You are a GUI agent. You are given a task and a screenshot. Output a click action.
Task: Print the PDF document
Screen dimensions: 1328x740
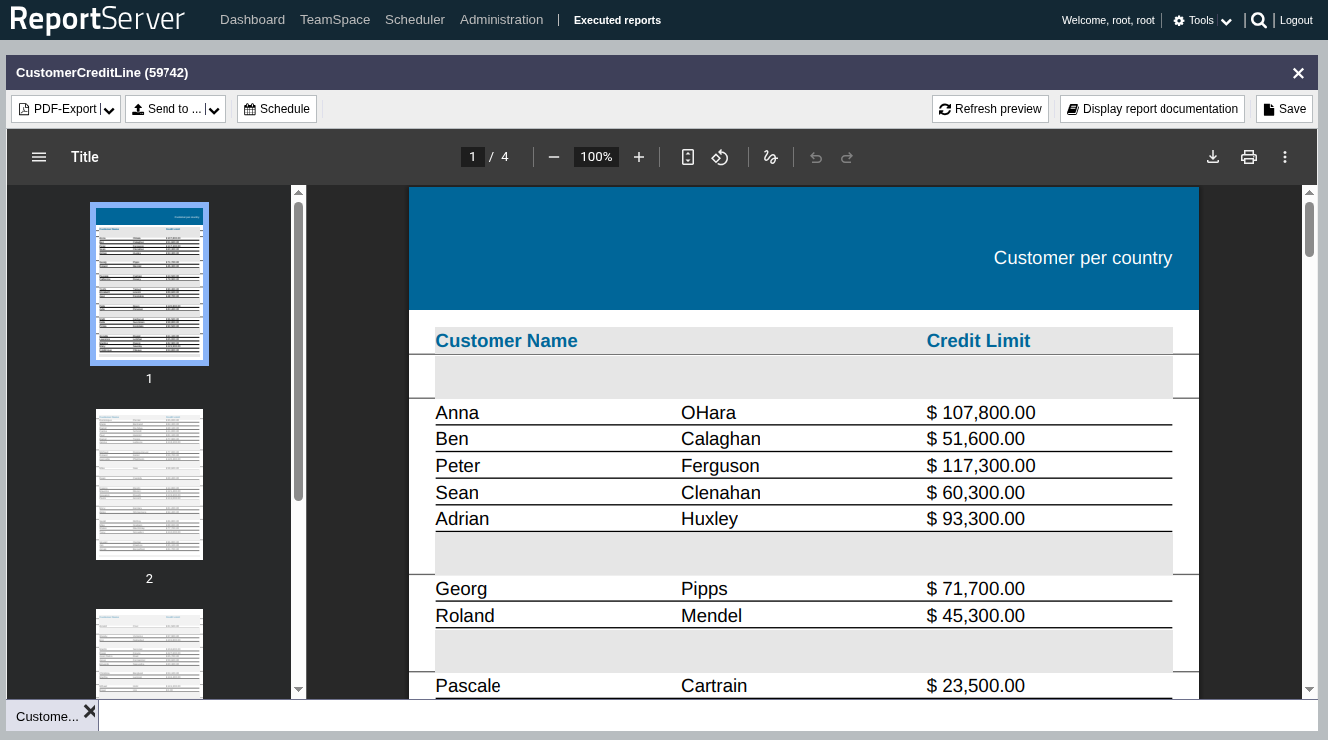point(1248,157)
